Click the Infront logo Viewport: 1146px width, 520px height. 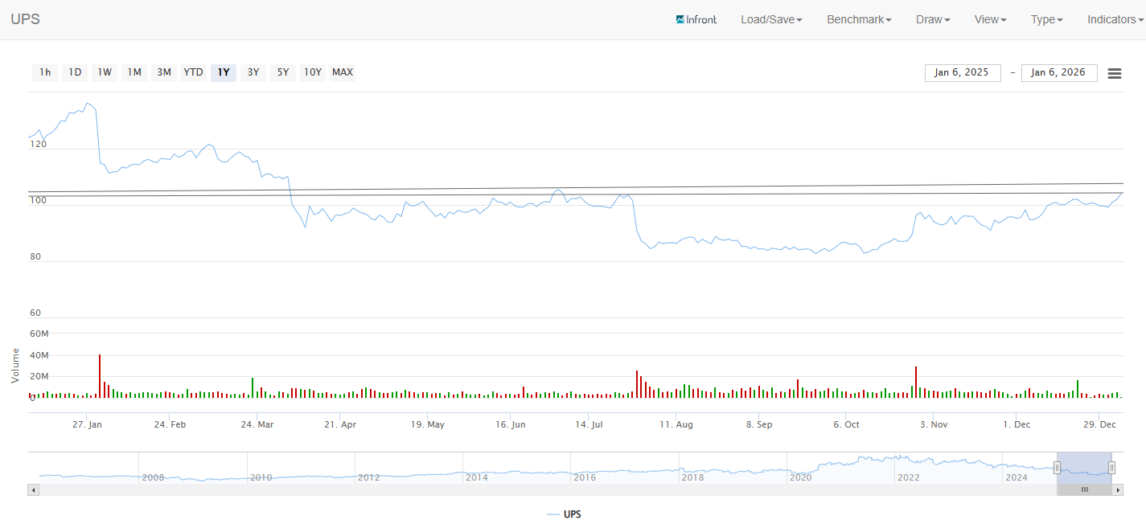[x=696, y=19]
